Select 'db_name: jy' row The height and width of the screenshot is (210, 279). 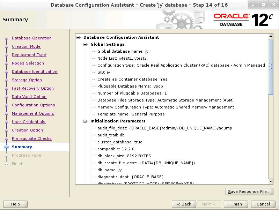click(110, 170)
